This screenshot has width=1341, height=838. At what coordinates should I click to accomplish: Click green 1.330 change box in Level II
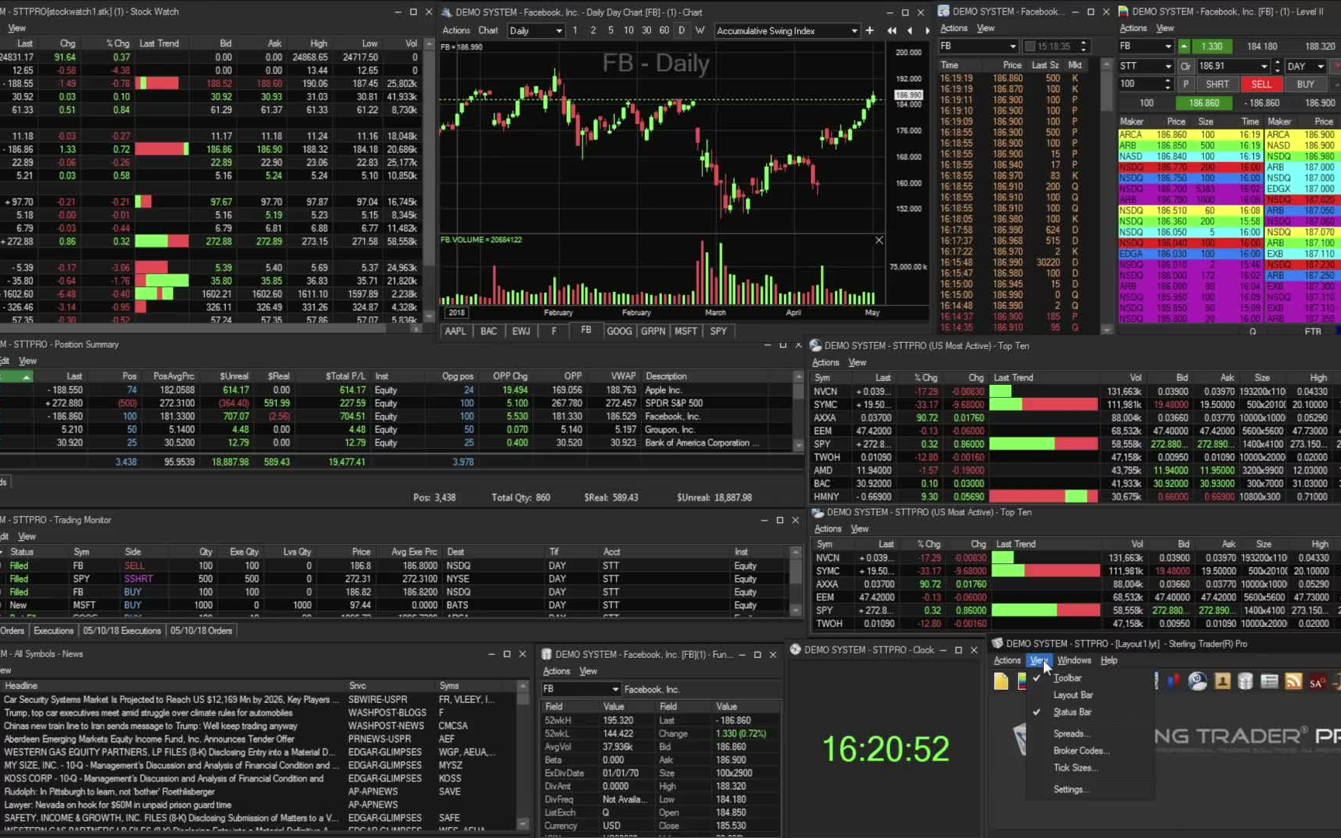pos(1211,46)
